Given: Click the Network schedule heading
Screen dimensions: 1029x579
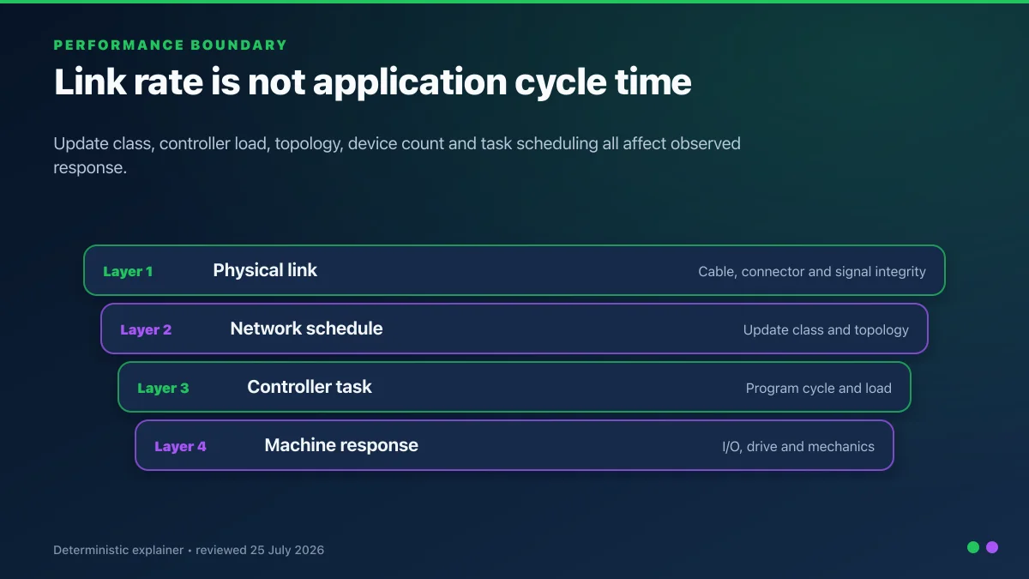Looking at the screenshot, I should 306,329.
